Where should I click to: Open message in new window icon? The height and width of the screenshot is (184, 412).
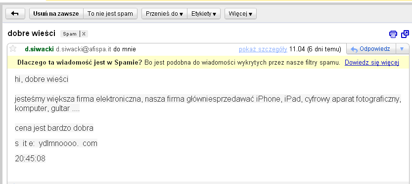(x=405, y=34)
